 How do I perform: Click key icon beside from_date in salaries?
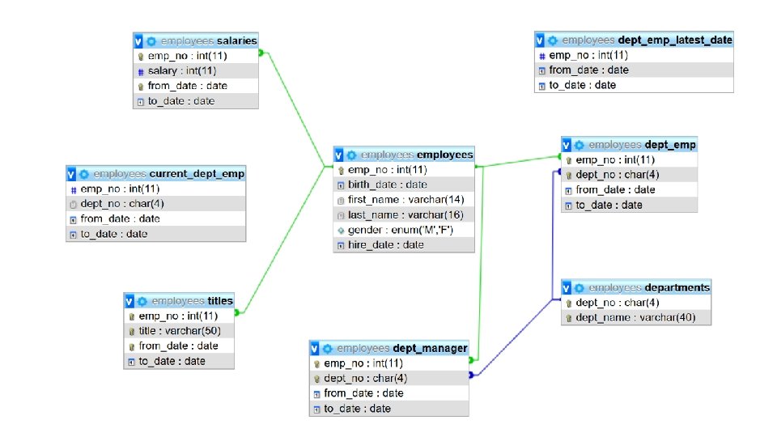point(141,87)
